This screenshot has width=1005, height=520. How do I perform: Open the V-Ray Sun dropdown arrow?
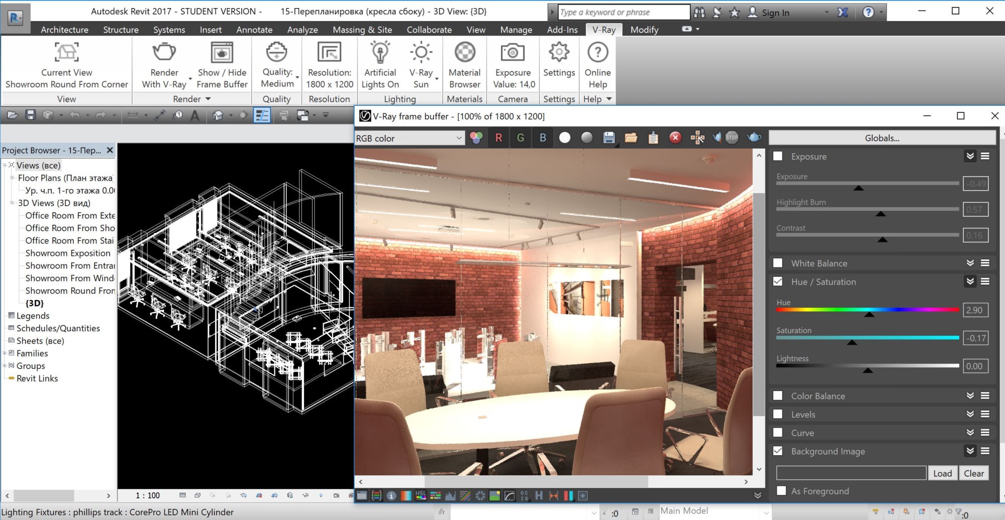[x=437, y=79]
